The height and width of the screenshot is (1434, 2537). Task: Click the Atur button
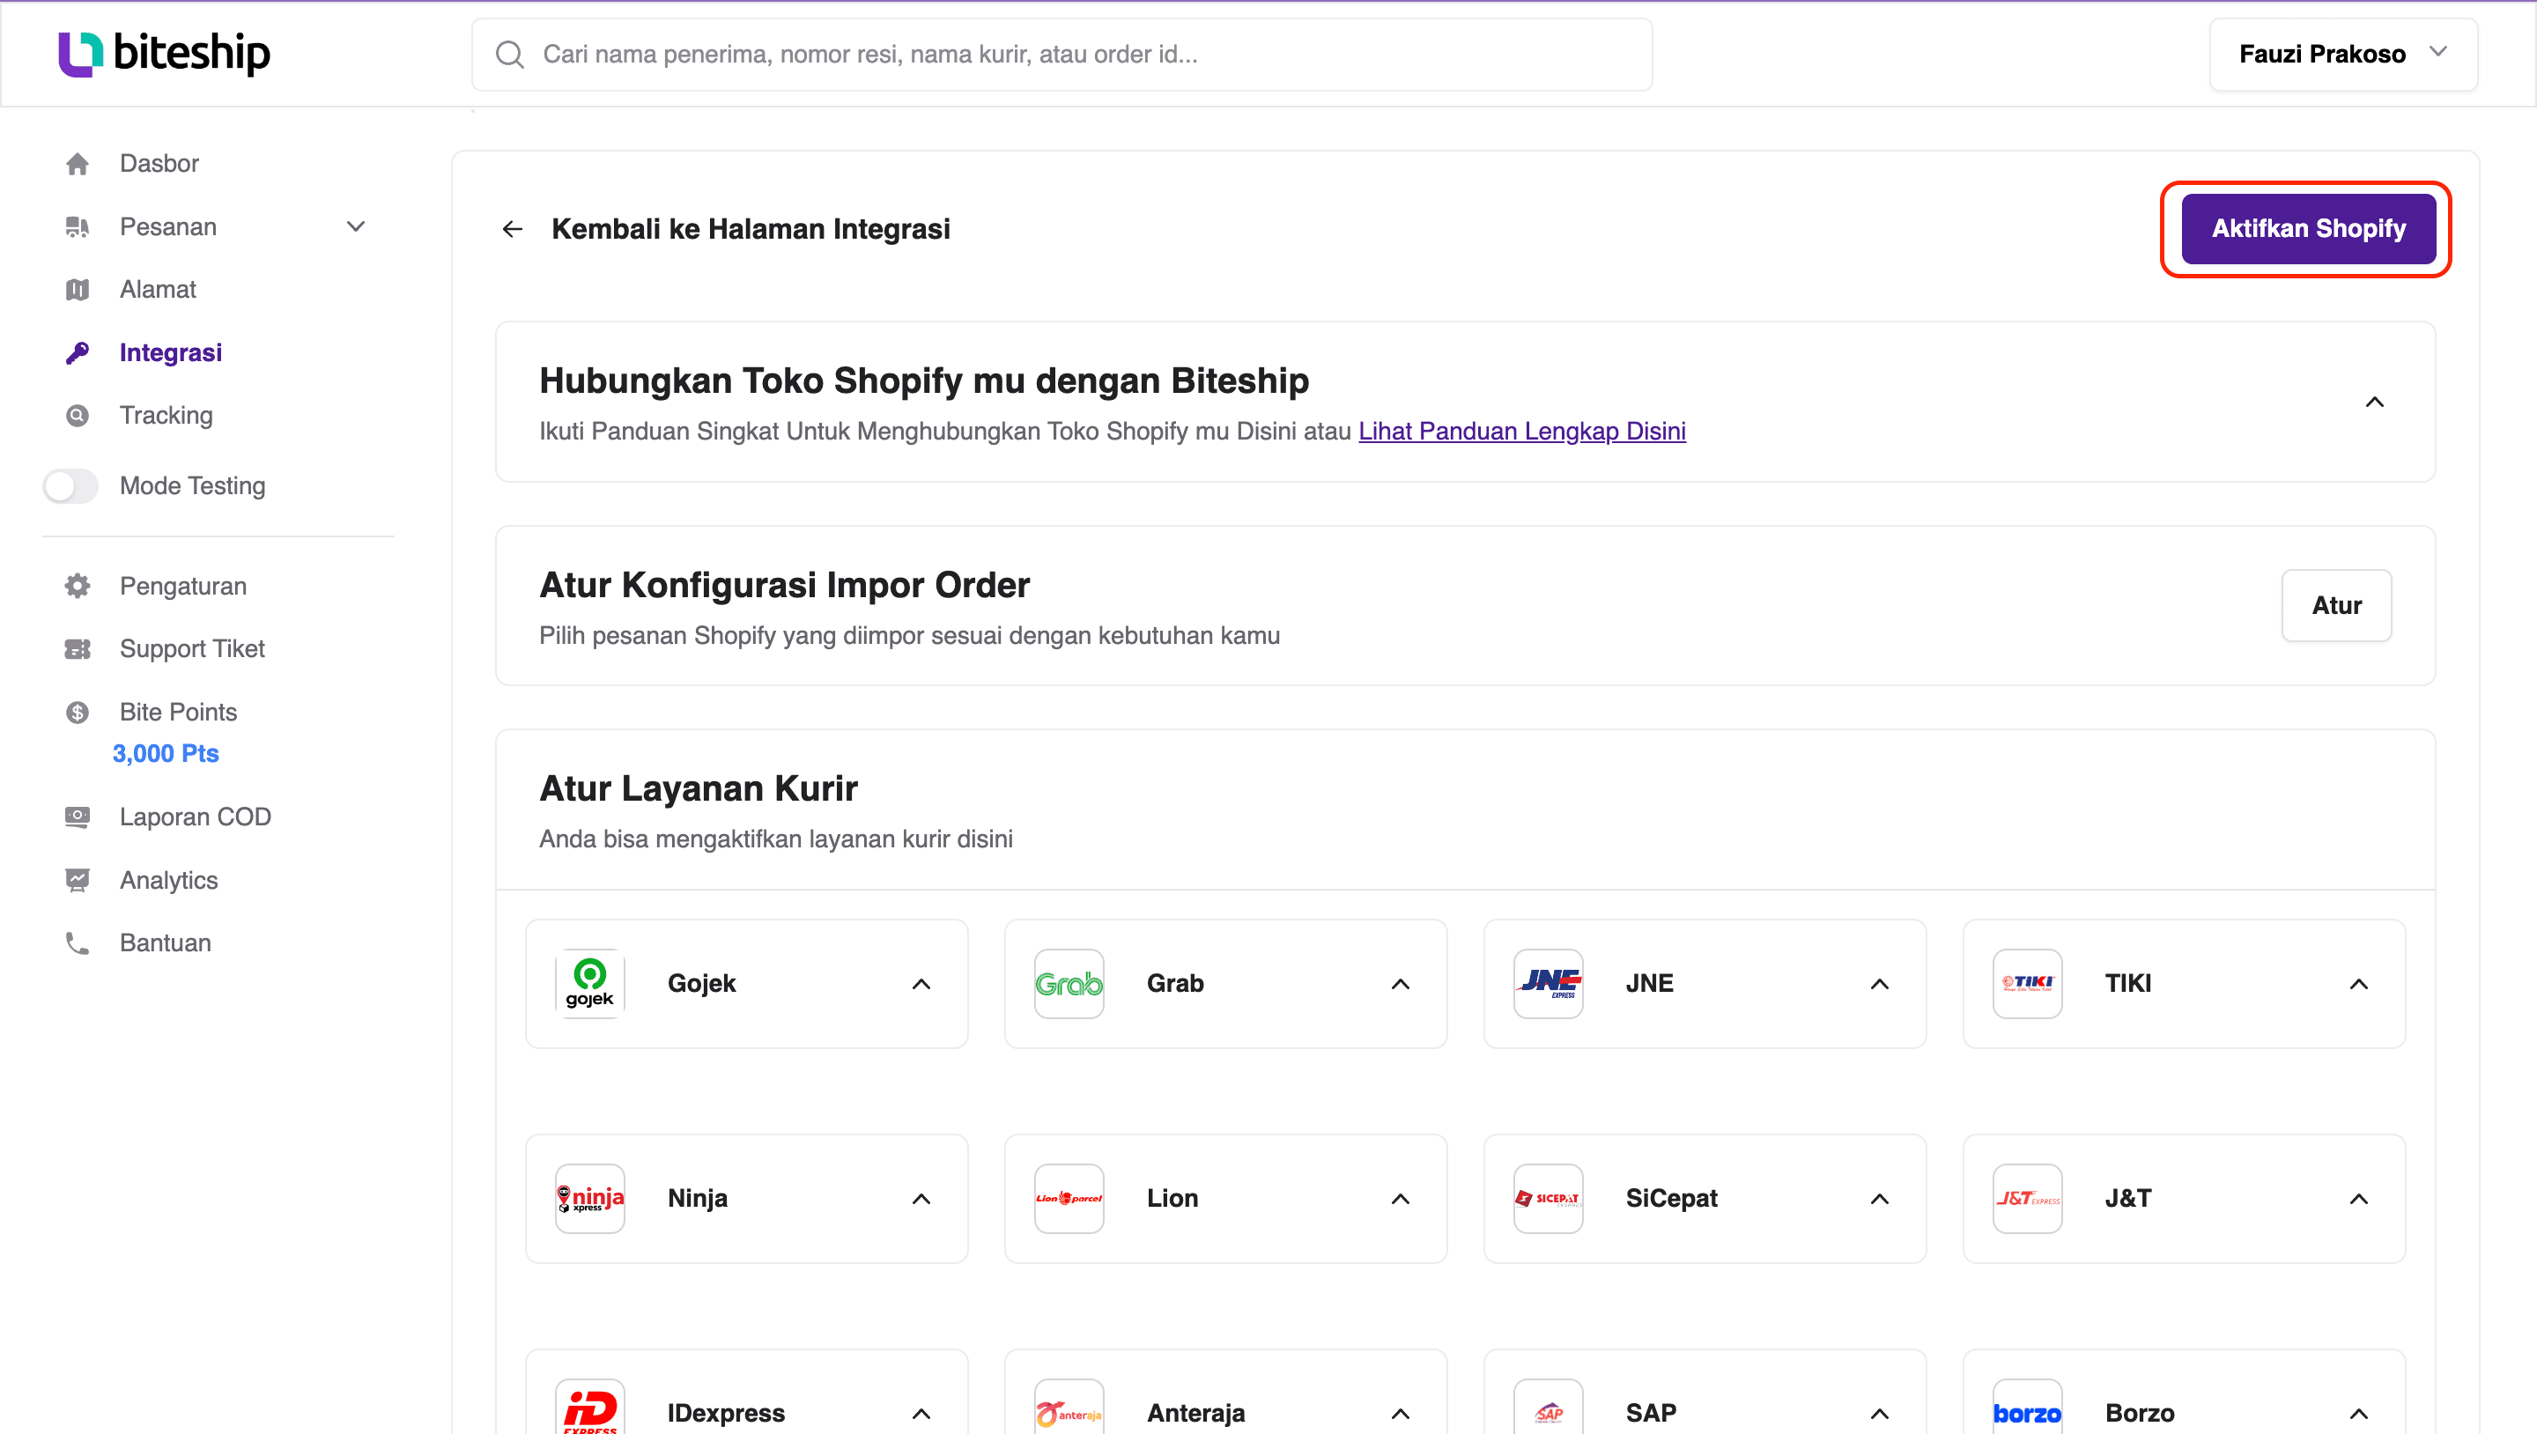pos(2336,606)
